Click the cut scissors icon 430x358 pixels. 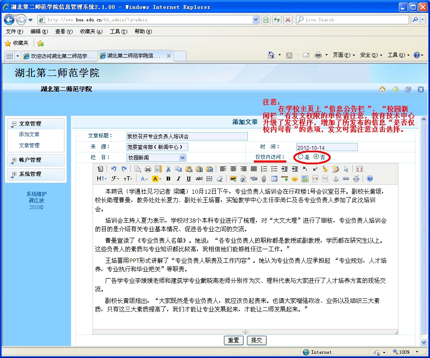tap(169, 169)
